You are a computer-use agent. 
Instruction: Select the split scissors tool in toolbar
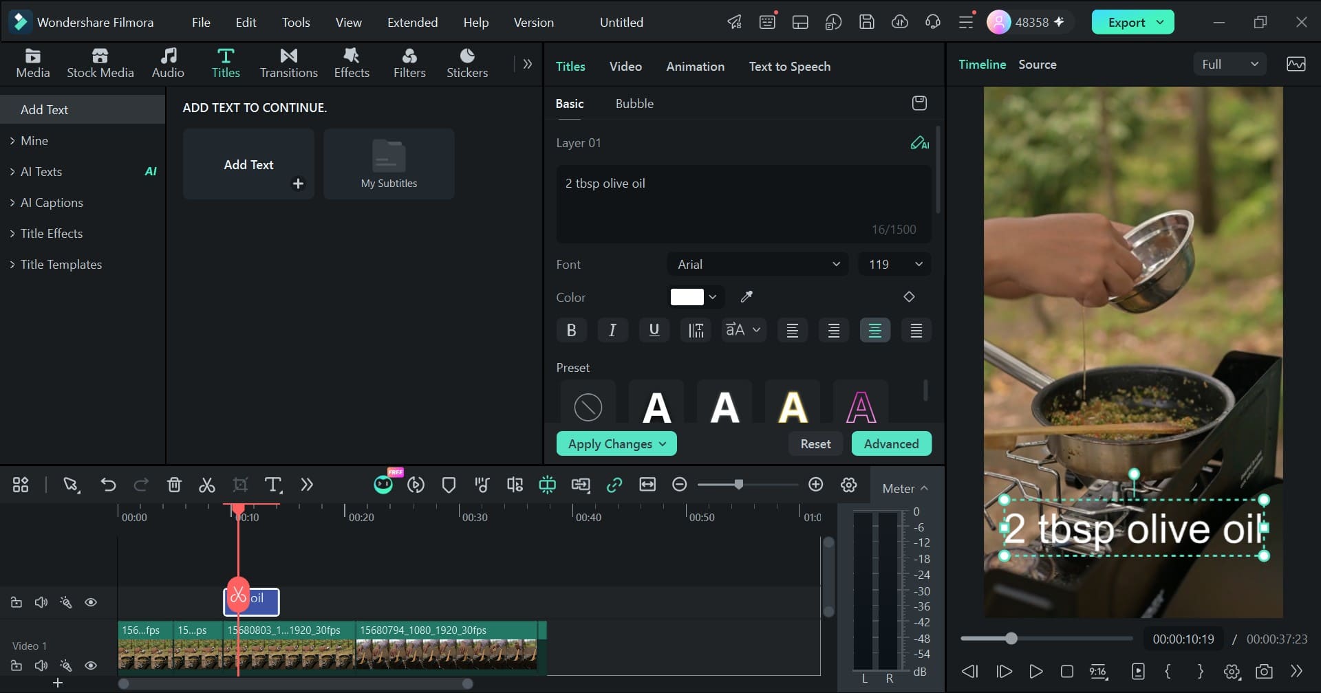click(x=206, y=485)
